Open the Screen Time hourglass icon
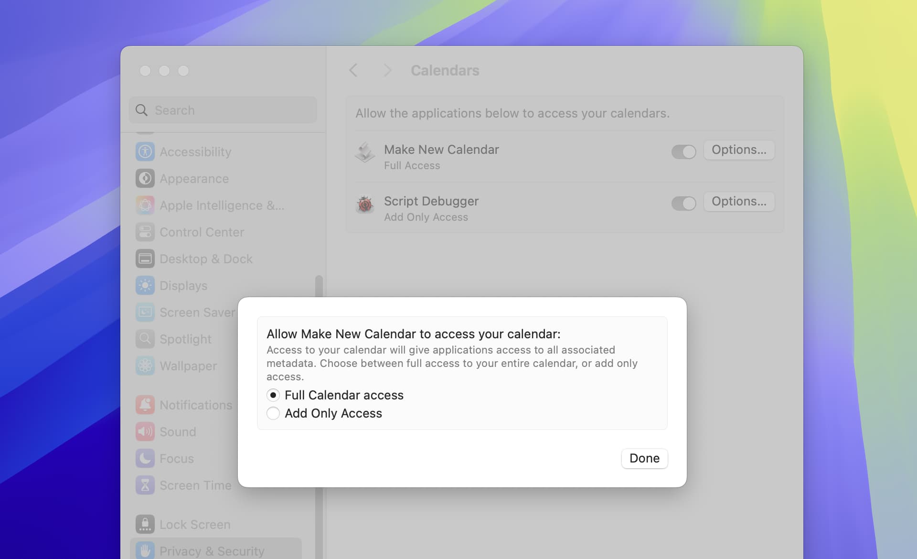Image resolution: width=917 pixels, height=559 pixels. 145,485
